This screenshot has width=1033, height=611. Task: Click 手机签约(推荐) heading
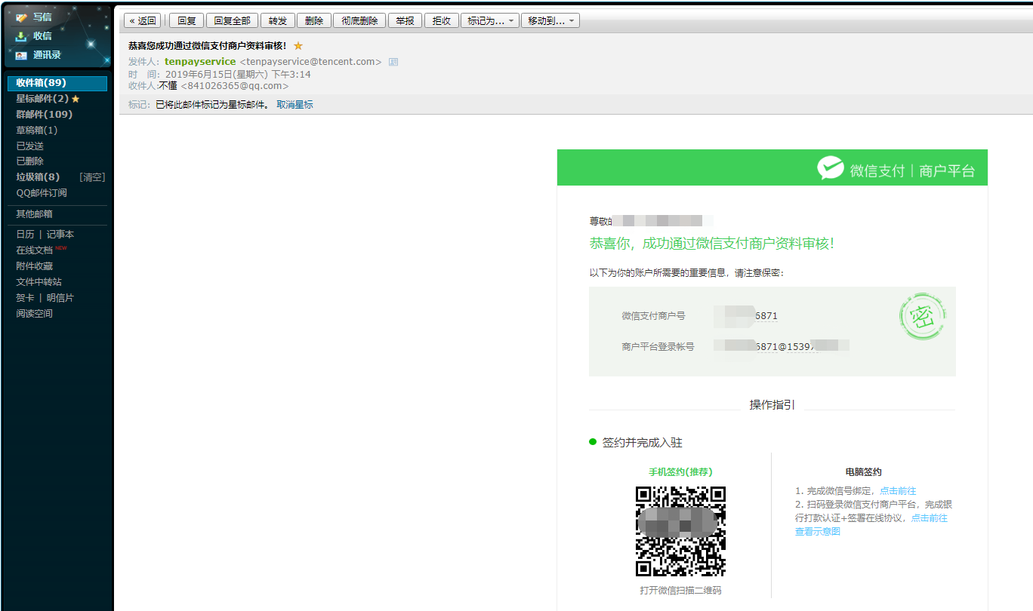click(x=680, y=472)
